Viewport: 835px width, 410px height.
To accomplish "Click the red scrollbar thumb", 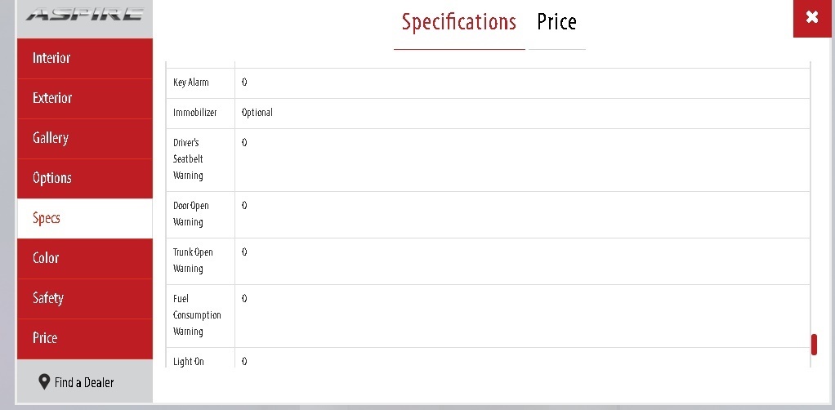I will tap(814, 345).
